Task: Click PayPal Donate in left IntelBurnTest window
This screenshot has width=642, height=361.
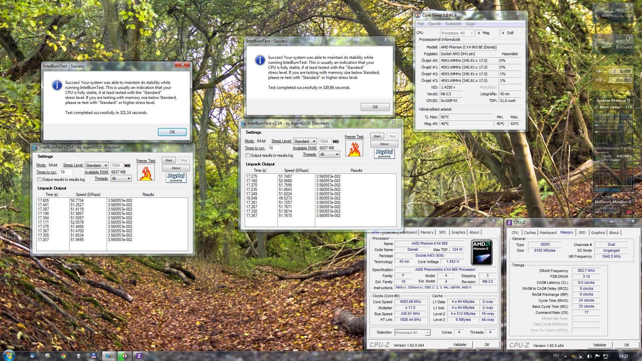Action: 176,177
